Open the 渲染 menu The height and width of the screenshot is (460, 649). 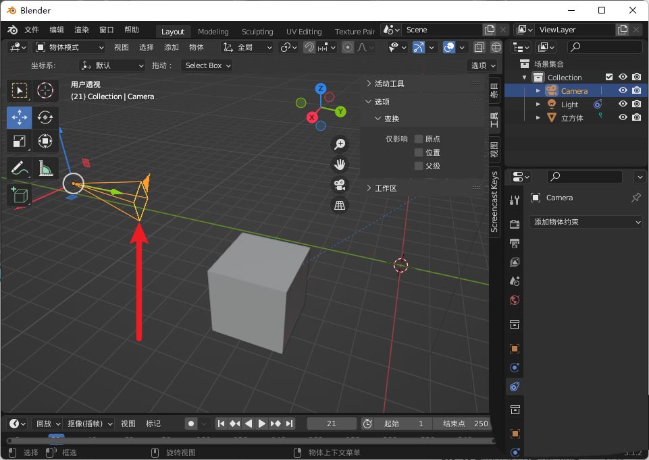pyautogui.click(x=80, y=29)
